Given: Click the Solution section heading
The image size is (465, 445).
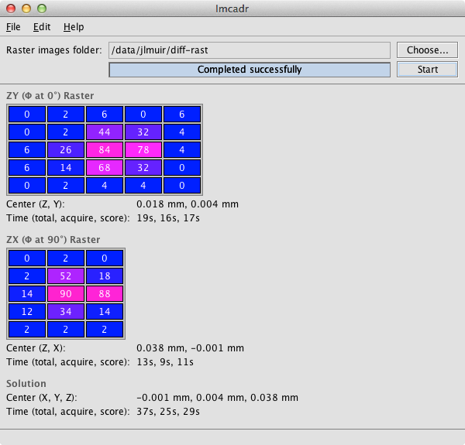Looking at the screenshot, I should point(26,383).
